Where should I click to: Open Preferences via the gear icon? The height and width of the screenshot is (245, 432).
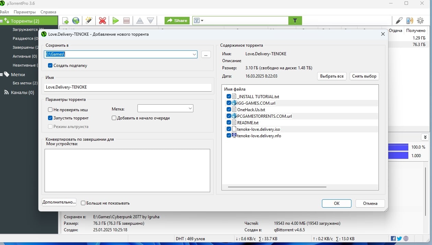420,21
